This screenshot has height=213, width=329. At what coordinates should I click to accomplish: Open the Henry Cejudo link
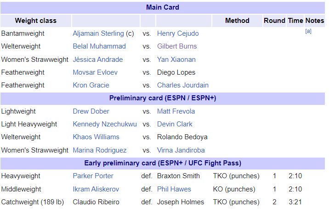178,33
